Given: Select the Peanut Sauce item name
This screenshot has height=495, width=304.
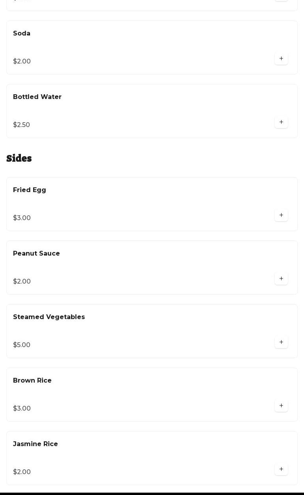Looking at the screenshot, I should pyautogui.click(x=36, y=254).
